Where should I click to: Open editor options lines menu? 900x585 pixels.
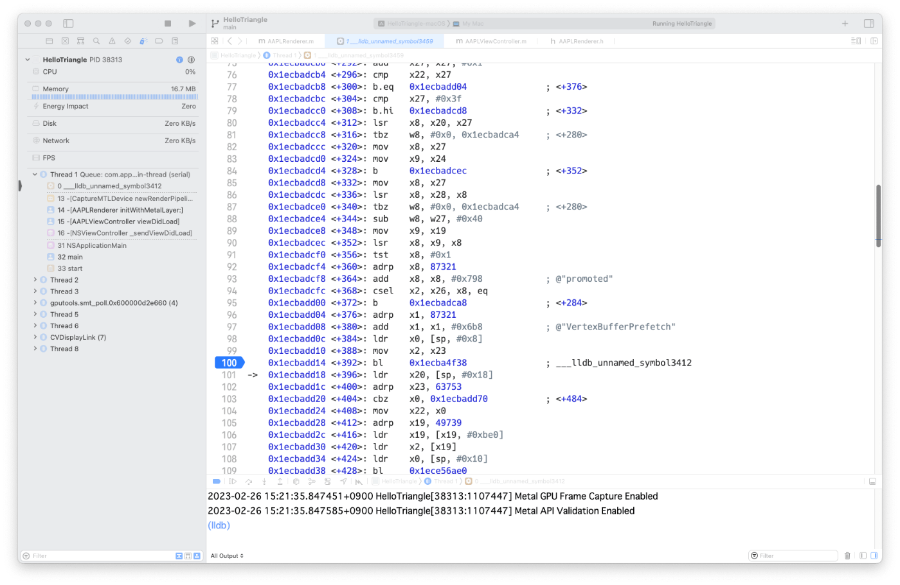click(856, 41)
